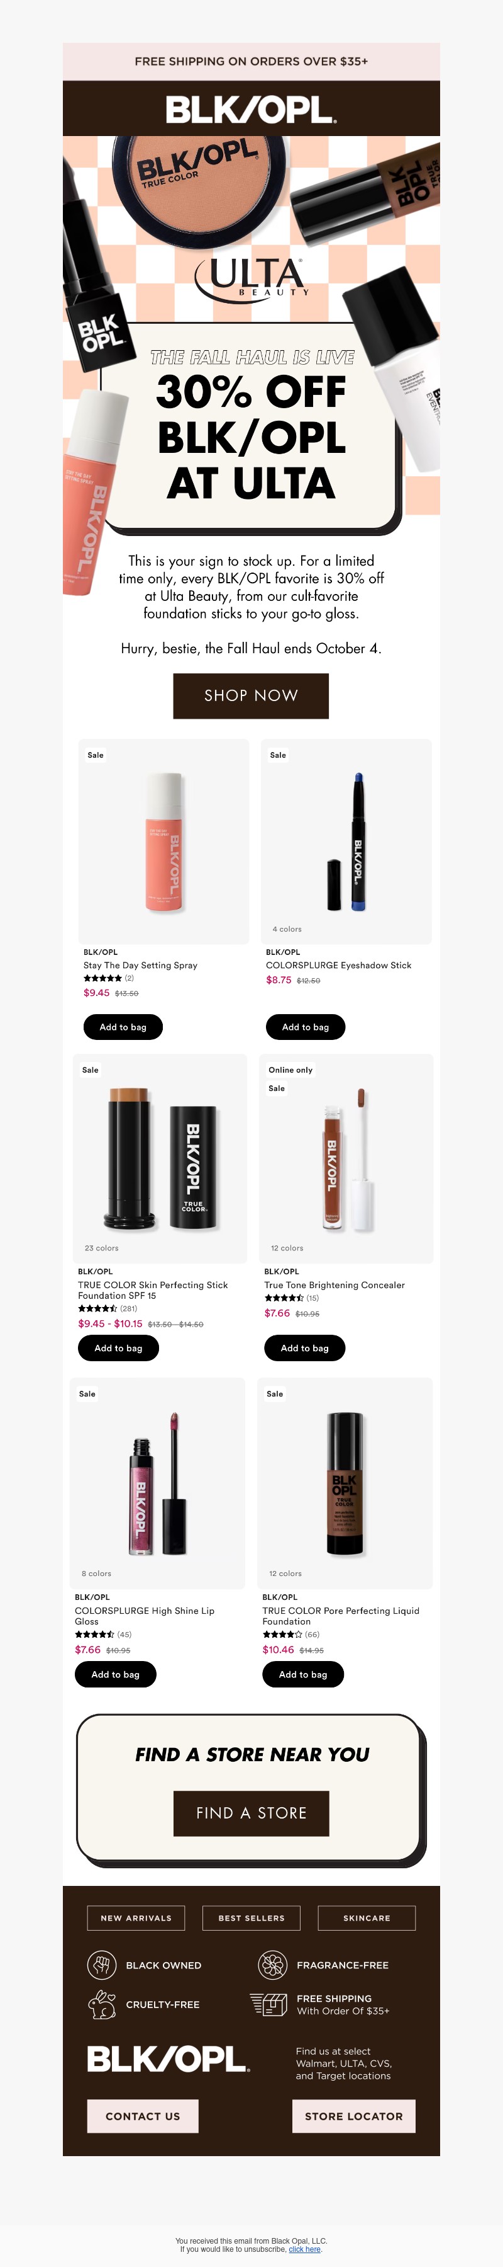This screenshot has height=2267, width=503.
Task: Click the Free Shipping box icon
Action: 268,2004
